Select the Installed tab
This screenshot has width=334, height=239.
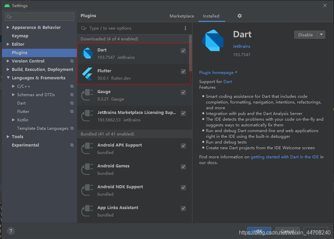click(x=211, y=16)
